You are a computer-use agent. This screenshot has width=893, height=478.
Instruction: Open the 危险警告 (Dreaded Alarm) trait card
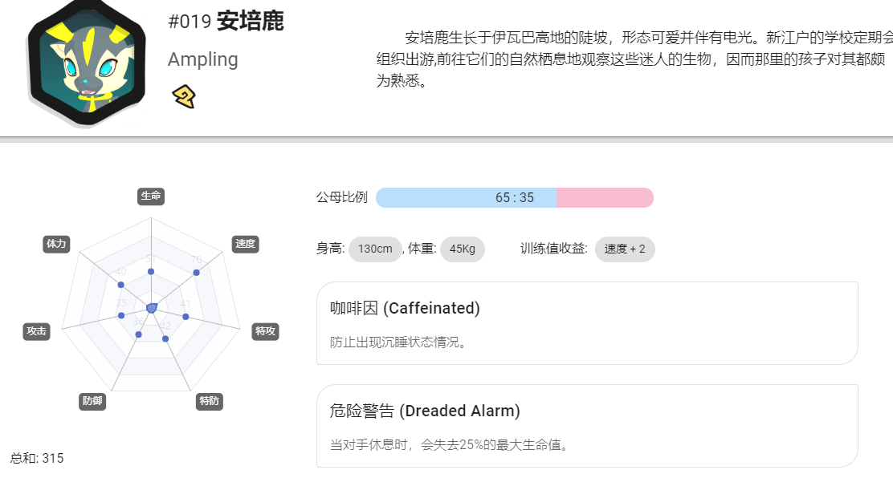(x=587, y=426)
